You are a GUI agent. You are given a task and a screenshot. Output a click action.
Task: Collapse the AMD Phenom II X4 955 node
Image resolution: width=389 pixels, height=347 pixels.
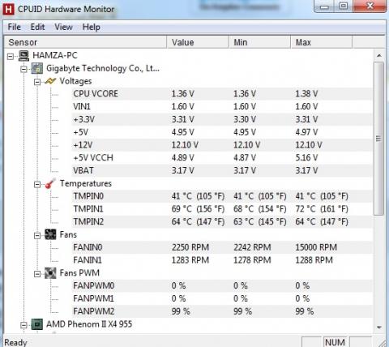click(24, 325)
